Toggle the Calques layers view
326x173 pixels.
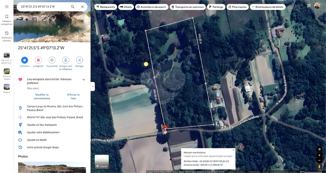click(101, 161)
